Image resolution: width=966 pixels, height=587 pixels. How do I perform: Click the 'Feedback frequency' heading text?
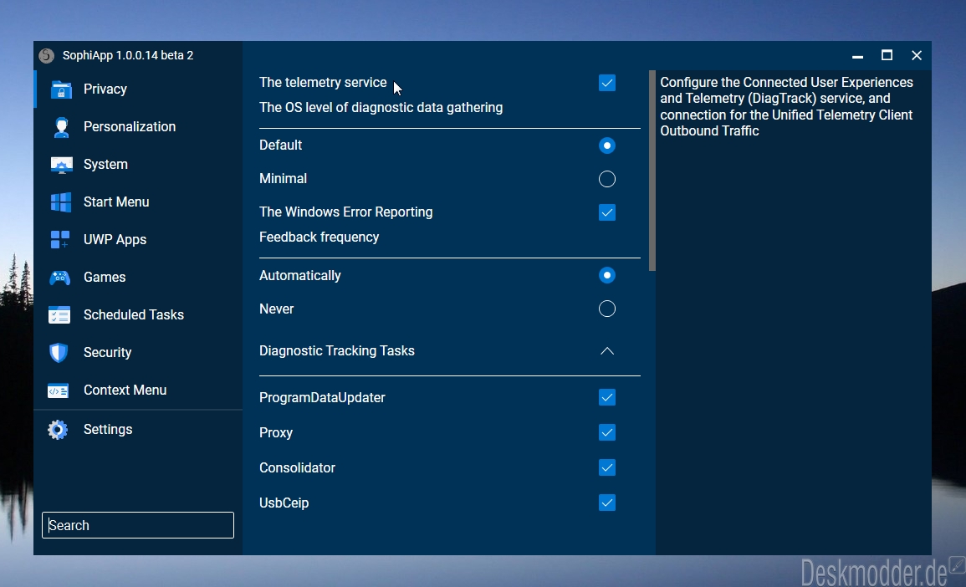tap(319, 237)
